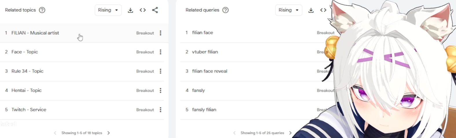Open more options for FILIAN Musical artist
This screenshot has height=138, width=456.
[x=160, y=33]
